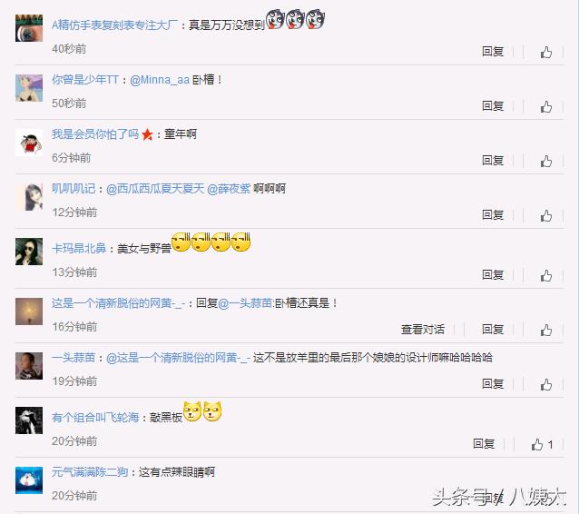
Task: Click avatar of 我是会员你怕了吗
Action: coord(29,143)
